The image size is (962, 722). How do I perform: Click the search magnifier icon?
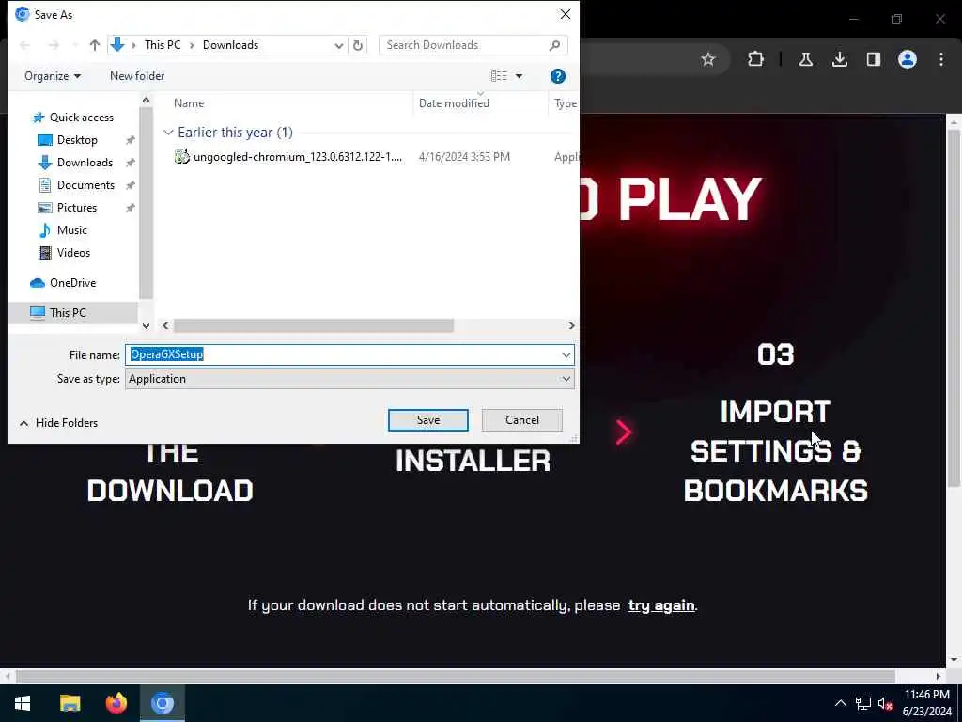coord(554,45)
